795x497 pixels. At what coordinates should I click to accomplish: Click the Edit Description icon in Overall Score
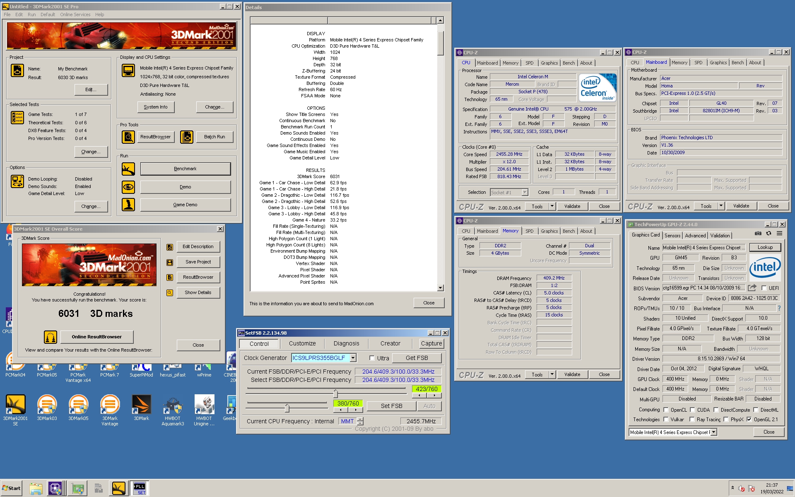coord(170,247)
